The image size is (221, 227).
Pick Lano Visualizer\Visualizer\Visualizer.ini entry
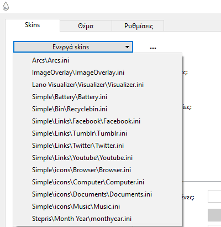point(98,85)
